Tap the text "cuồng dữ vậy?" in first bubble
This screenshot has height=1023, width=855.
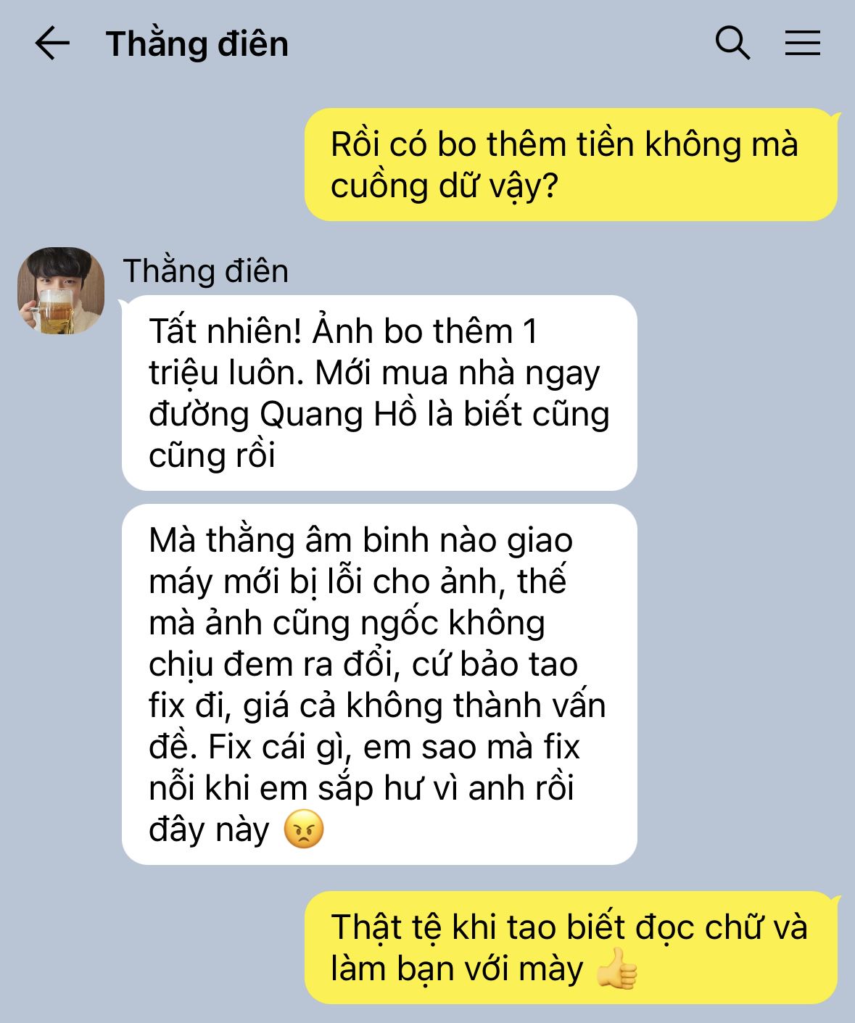tap(445, 186)
